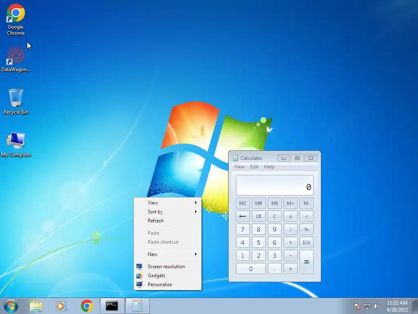Click the MS memory store button
The height and width of the screenshot is (314, 418).
click(x=275, y=203)
